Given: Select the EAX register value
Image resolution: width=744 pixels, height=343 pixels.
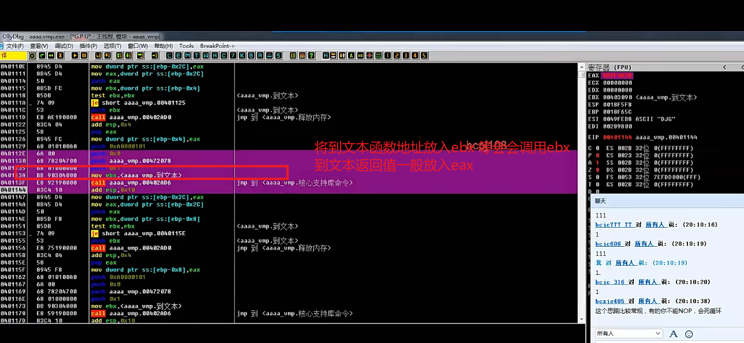Looking at the screenshot, I should click(x=617, y=76).
